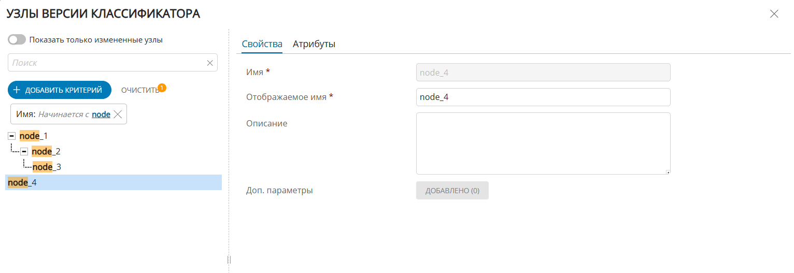The image size is (794, 273).
Task: Close the classifier nodes dialog
Action: 774,14
